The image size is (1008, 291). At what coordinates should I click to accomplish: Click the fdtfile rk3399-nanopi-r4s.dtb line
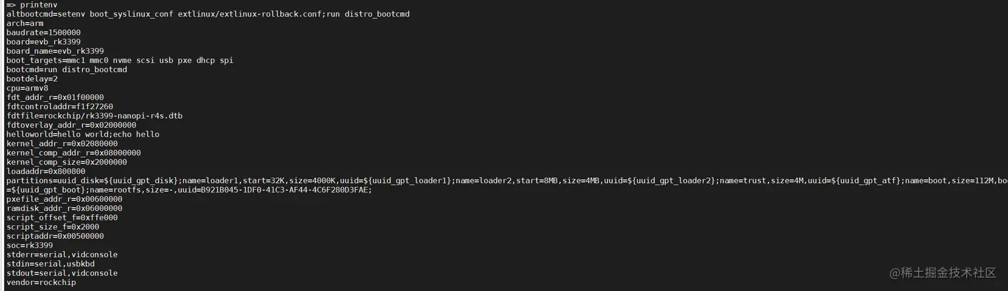coord(95,116)
